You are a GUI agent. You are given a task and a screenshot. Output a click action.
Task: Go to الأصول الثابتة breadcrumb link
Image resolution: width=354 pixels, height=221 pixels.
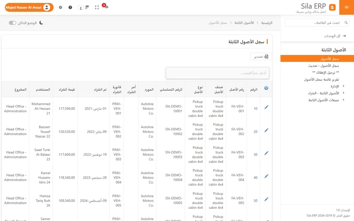click(244, 23)
